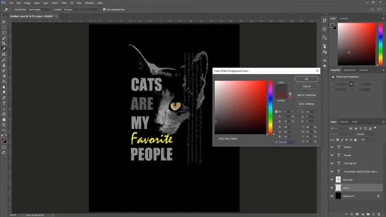Open the Layers panel options menu
386x217 pixels.
point(384,122)
